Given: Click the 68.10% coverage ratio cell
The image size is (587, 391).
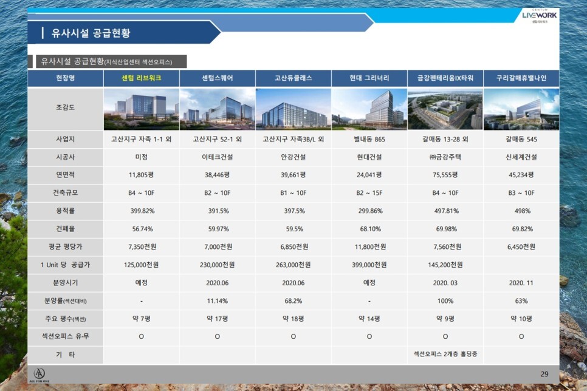Looking at the screenshot, I should pos(370,229).
